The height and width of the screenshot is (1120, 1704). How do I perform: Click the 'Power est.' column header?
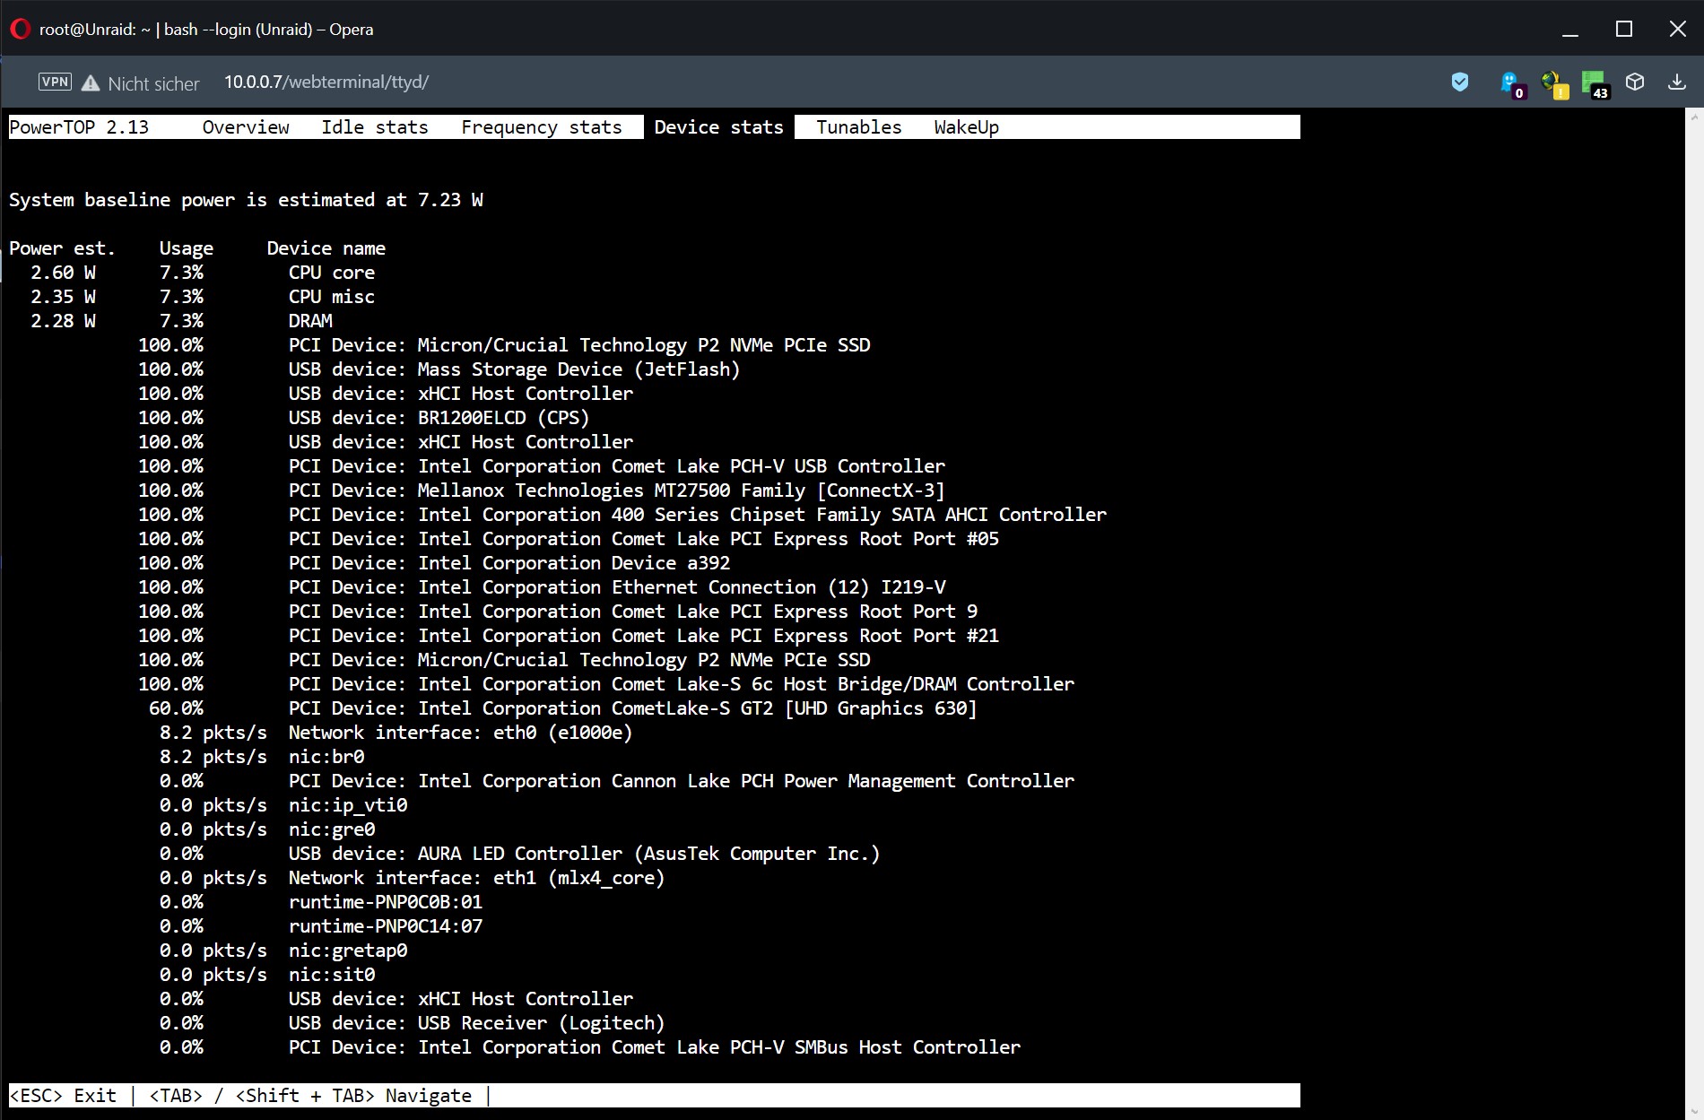(x=62, y=248)
